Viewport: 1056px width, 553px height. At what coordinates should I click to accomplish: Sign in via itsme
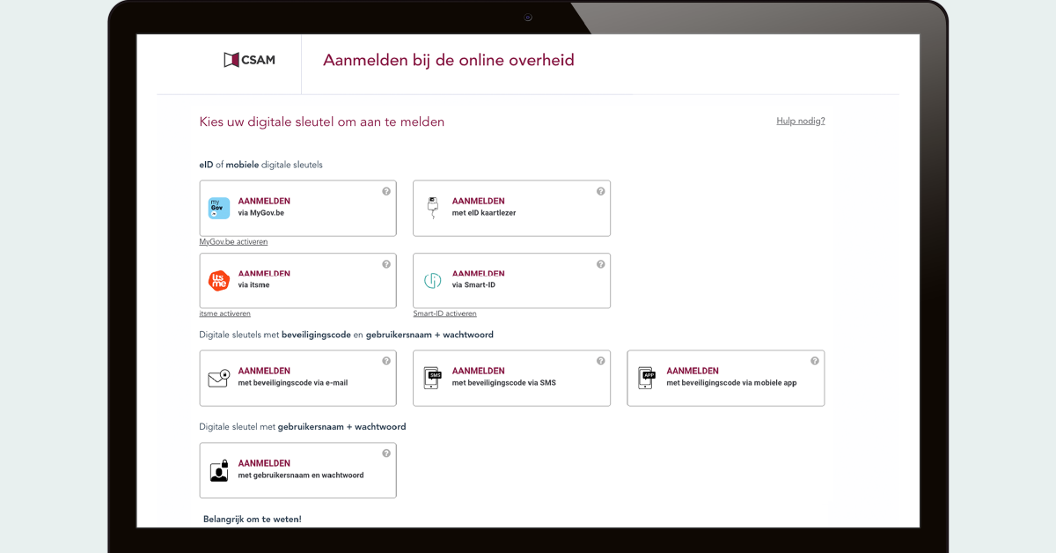(x=298, y=281)
